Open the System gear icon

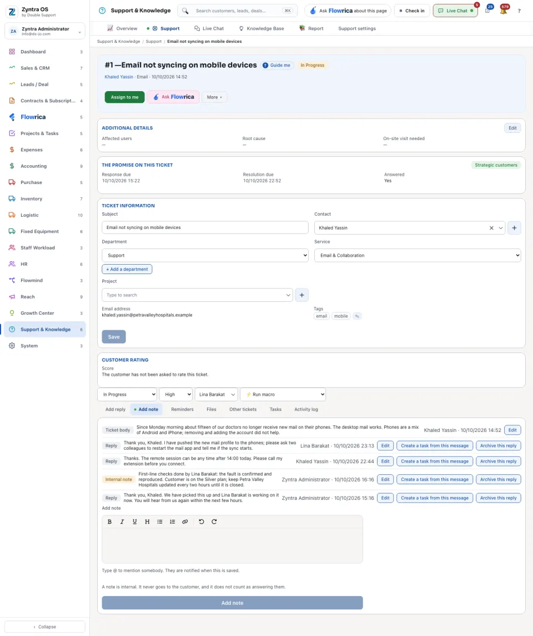12,346
